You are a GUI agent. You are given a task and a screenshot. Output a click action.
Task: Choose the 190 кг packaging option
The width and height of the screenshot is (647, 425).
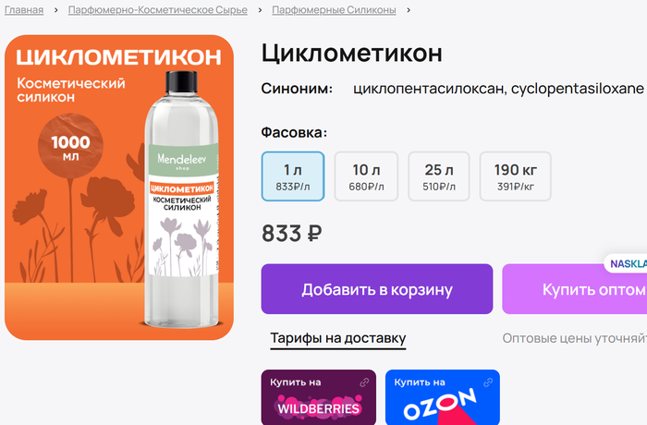(x=515, y=176)
